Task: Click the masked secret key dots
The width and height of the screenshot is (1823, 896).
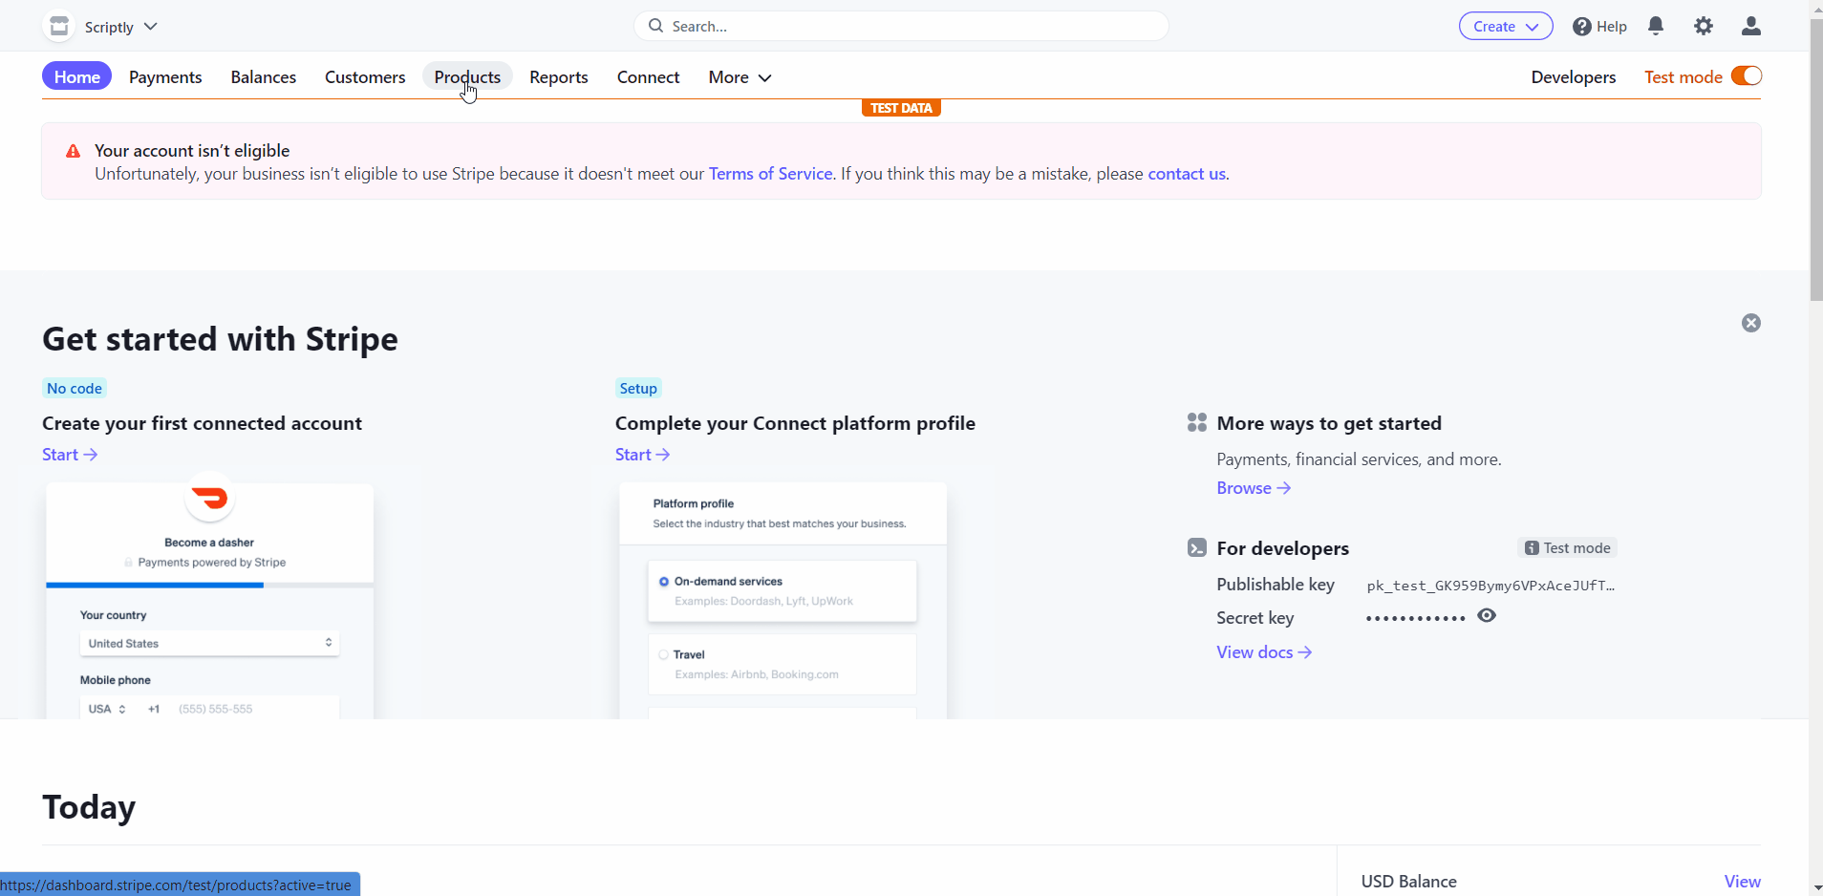Action: pyautogui.click(x=1415, y=618)
